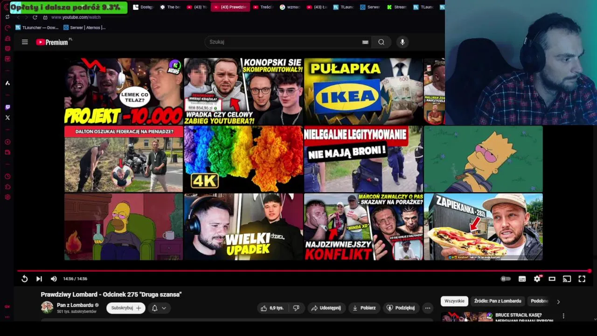Open browser sidebar settings gear
This screenshot has height=336, width=597.
point(7,197)
